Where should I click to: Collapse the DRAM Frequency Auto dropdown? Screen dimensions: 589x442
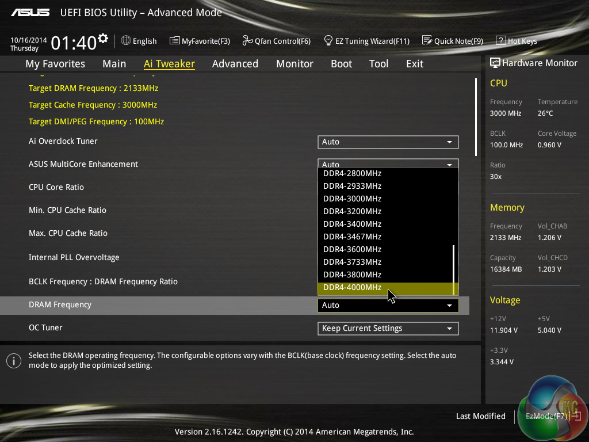tap(388, 306)
